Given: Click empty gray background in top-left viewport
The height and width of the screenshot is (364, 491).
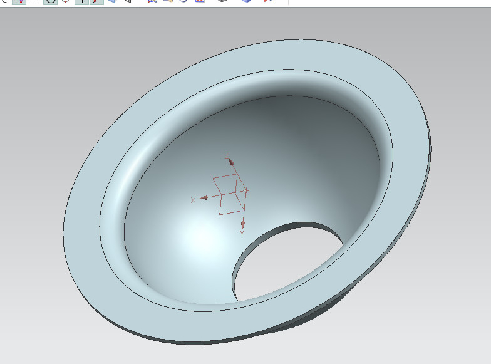Looking at the screenshot, I should pos(38,50).
